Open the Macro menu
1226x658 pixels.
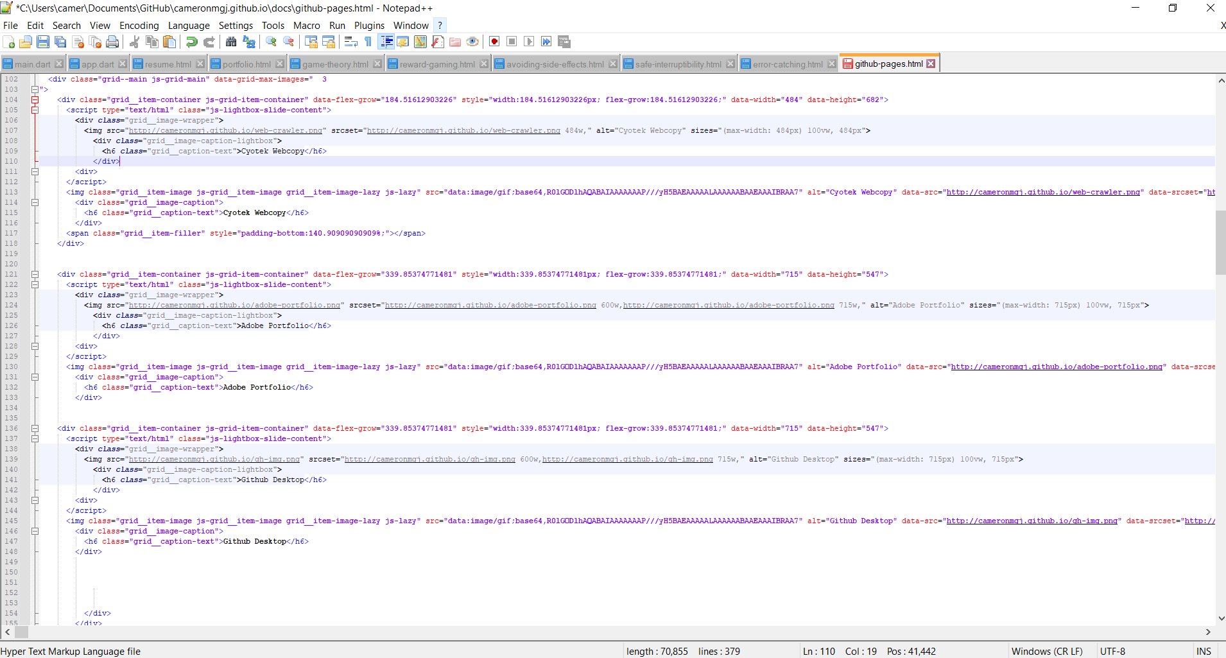[306, 26]
